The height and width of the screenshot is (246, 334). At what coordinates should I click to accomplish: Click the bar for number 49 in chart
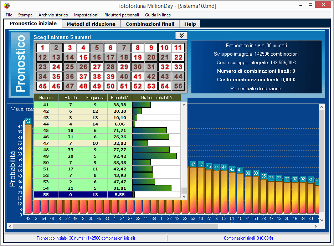tap(28, 168)
